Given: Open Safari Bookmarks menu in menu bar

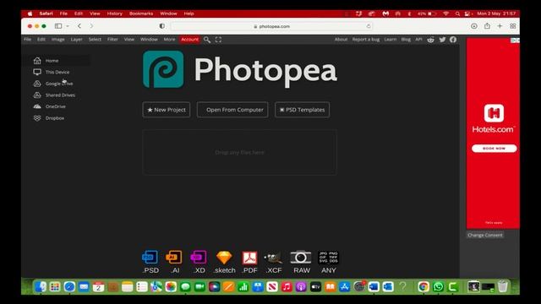Looking at the screenshot, I should tap(141, 14).
